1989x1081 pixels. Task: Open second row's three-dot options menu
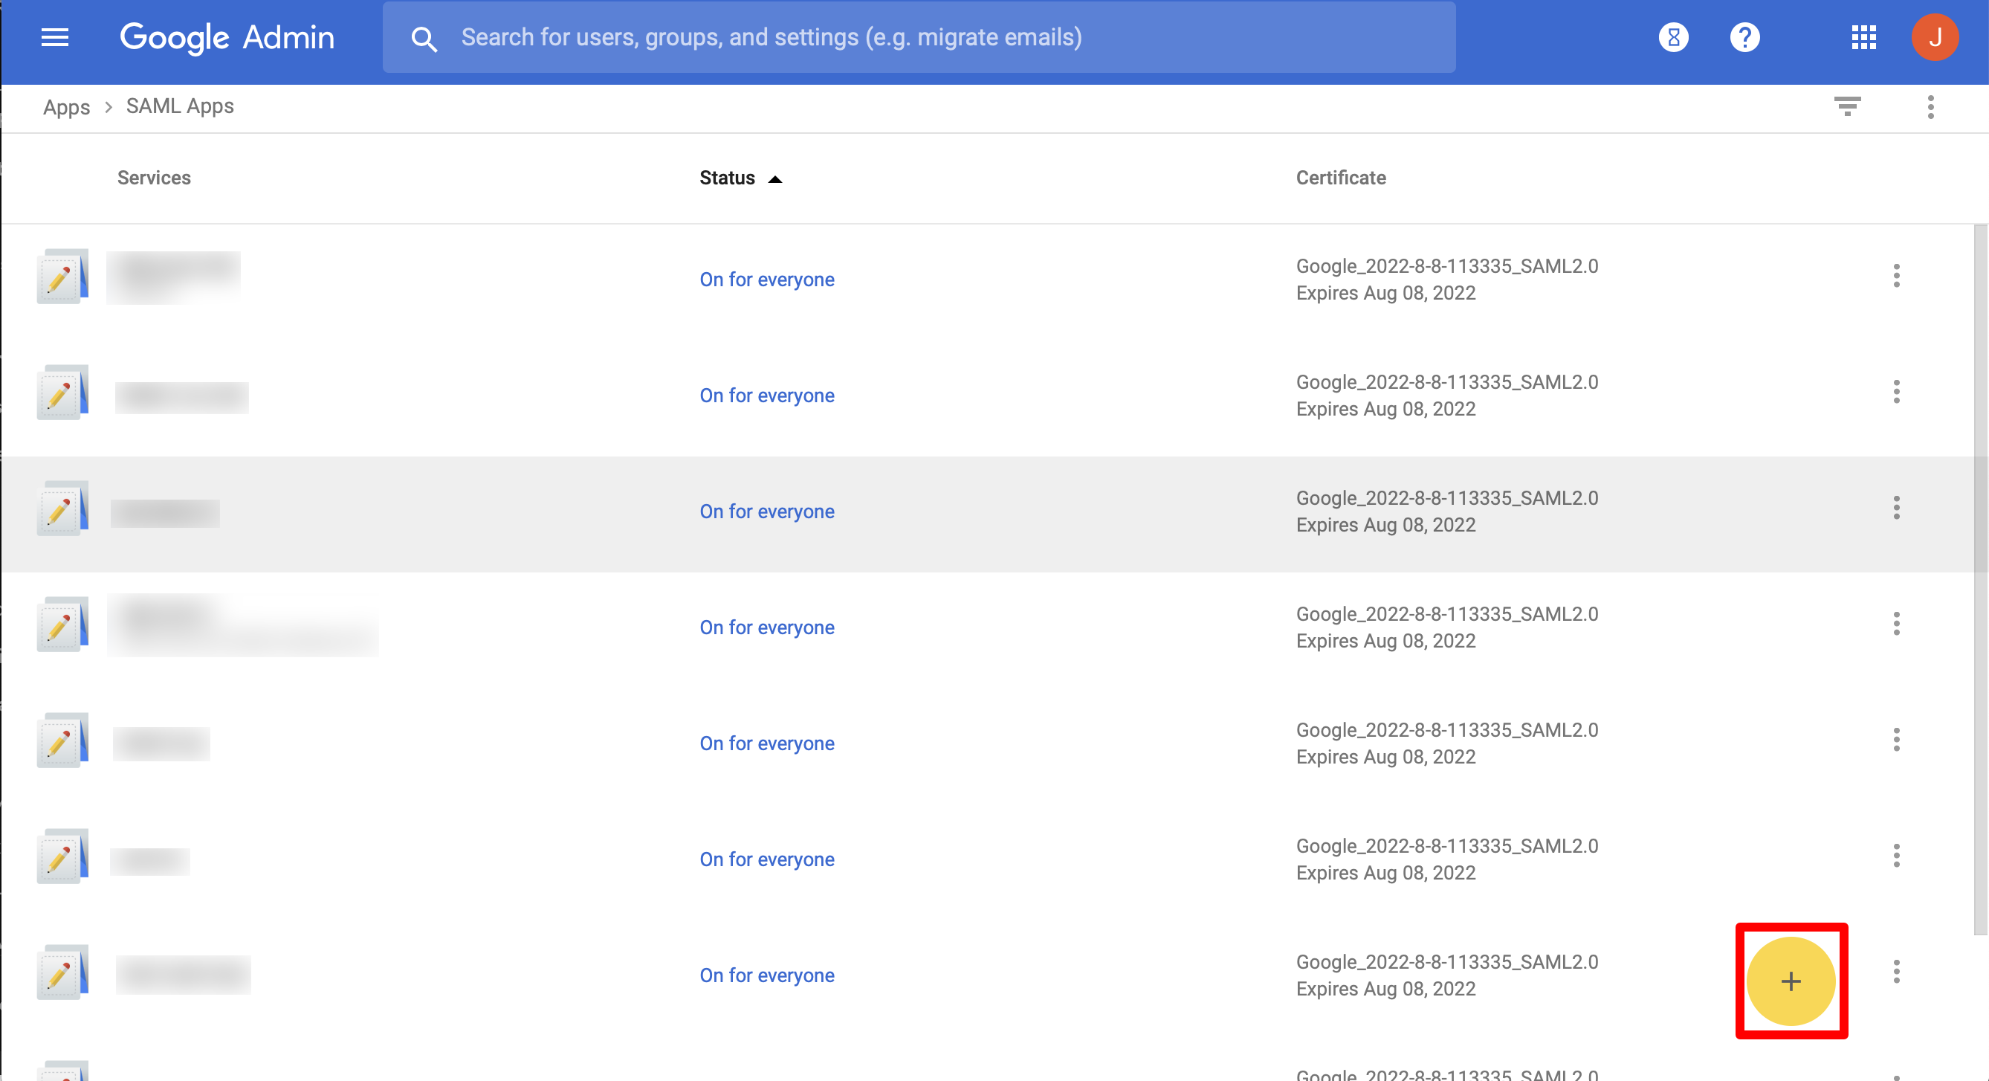[1896, 392]
